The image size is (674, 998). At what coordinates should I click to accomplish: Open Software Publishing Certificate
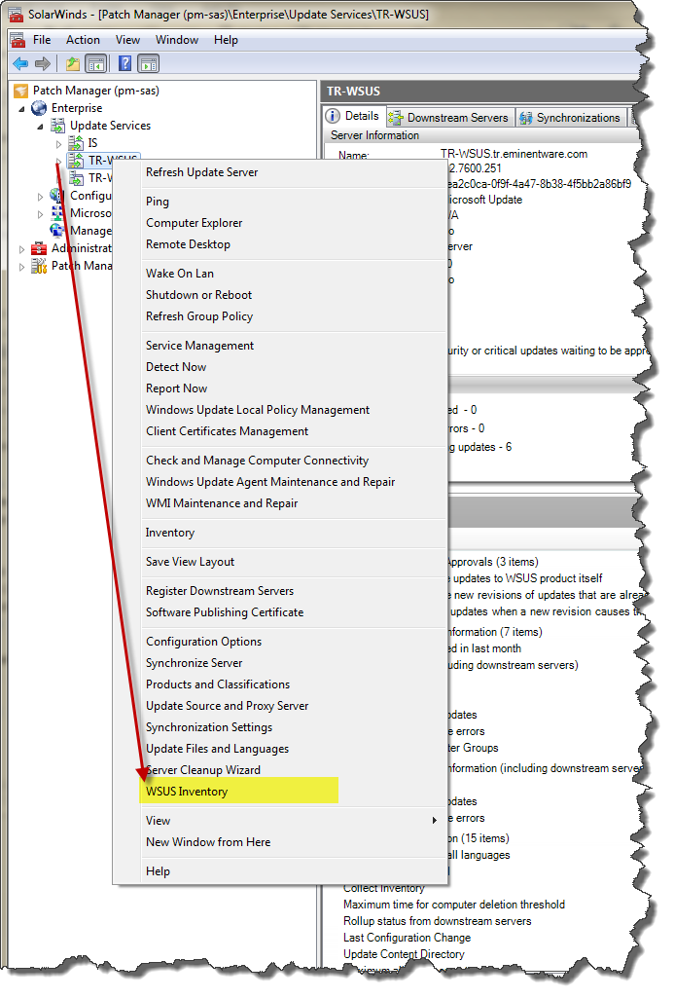pos(225,612)
